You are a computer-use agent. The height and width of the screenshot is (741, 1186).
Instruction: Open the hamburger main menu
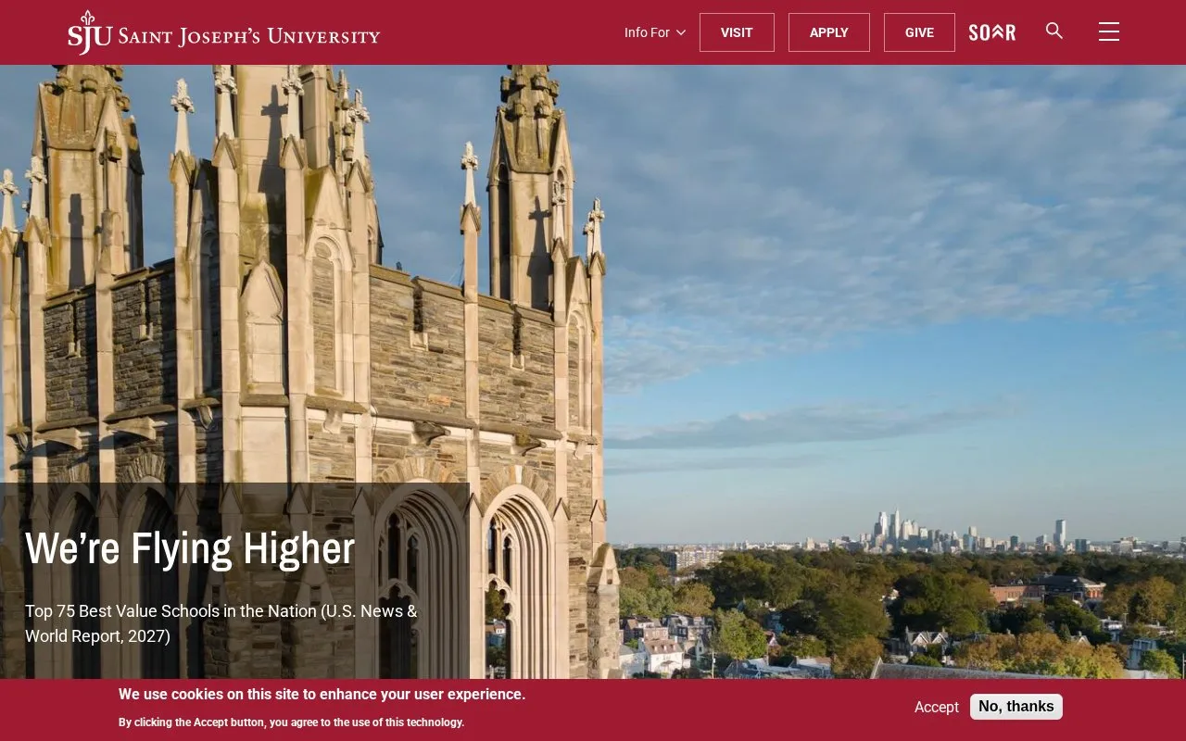pyautogui.click(x=1109, y=31)
